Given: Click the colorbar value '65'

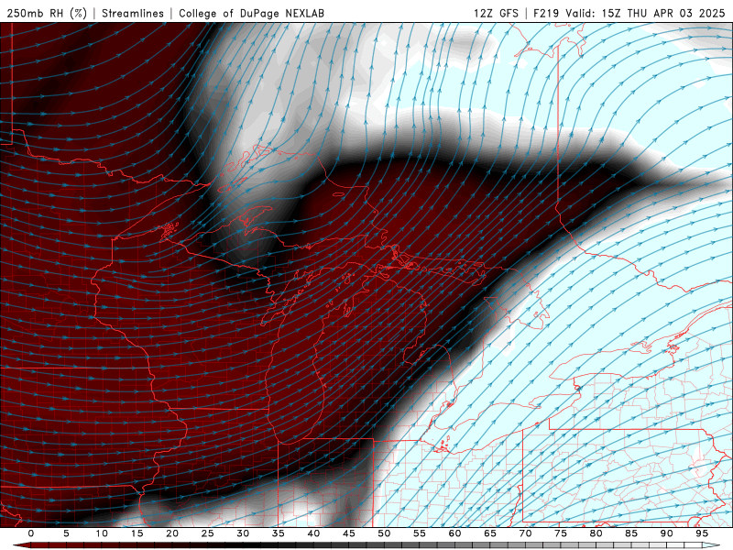Looking at the screenshot, I should pos(490,533).
